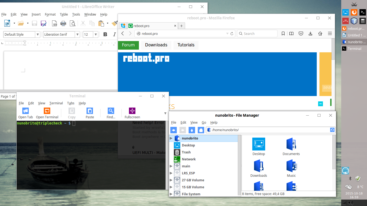Image resolution: width=367 pixels, height=206 pixels.
Task: Click New document icon in Writer toolbar
Action: point(7,23)
